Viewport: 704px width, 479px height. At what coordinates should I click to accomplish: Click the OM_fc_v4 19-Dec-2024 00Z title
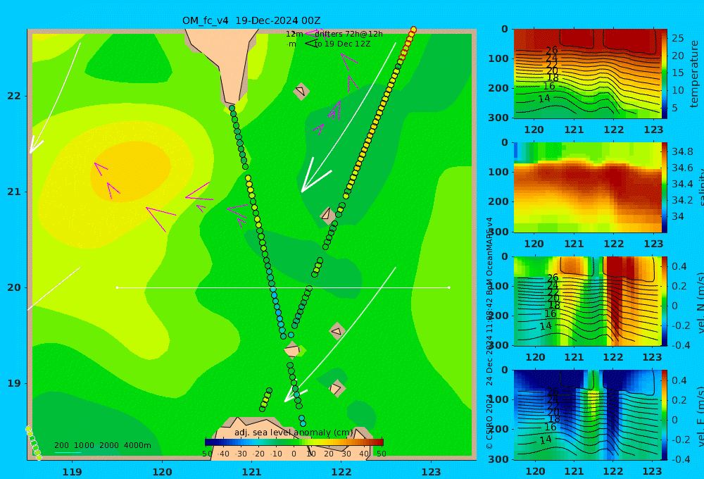pos(251,20)
